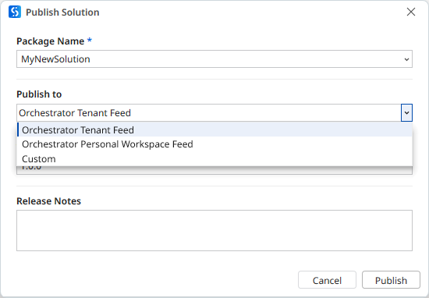Click the MyNewSolution package name field
The width and height of the screenshot is (429, 298).
[x=214, y=59]
